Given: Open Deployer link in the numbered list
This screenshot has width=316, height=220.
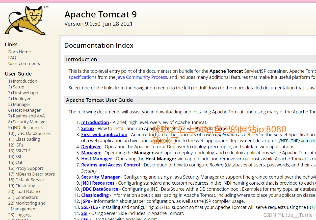Looking at the screenshot, I should (x=91, y=146).
